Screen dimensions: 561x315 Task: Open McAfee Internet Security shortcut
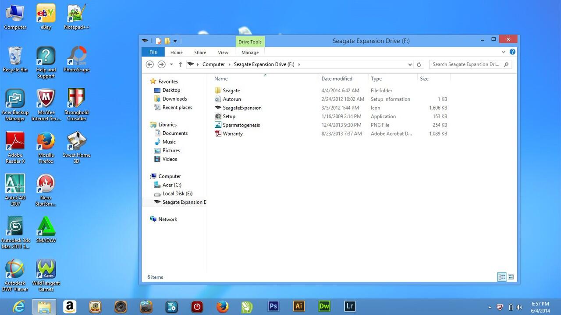46,105
